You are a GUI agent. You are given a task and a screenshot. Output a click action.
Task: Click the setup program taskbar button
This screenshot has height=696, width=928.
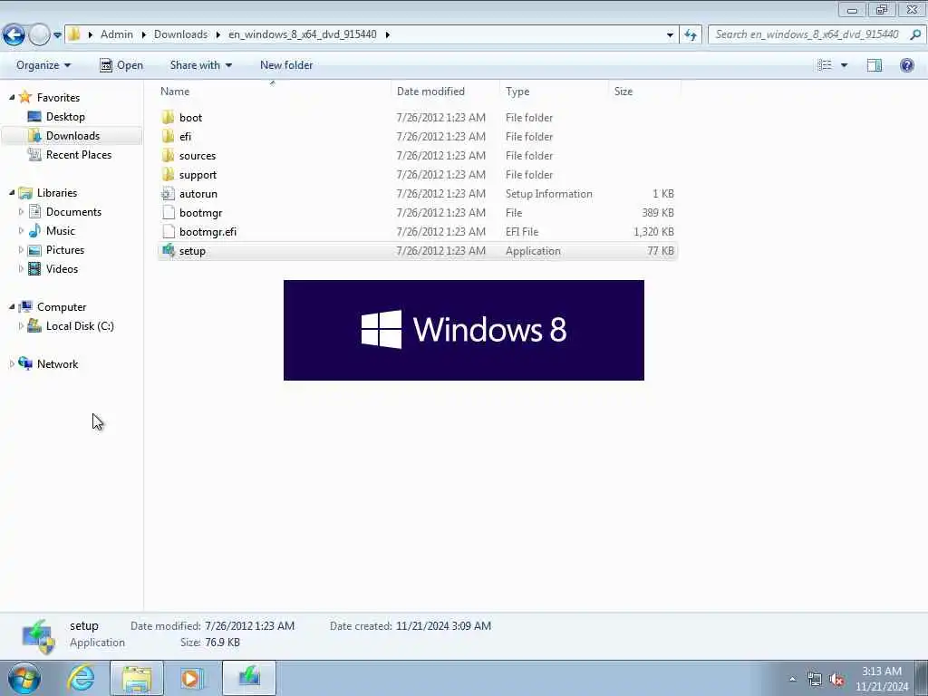249,678
